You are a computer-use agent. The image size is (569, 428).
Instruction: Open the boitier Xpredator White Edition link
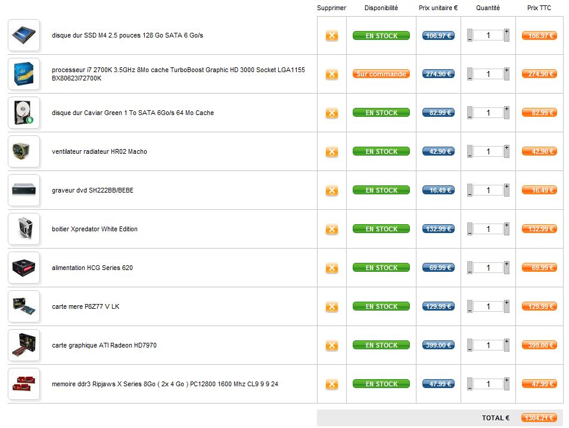tap(95, 229)
